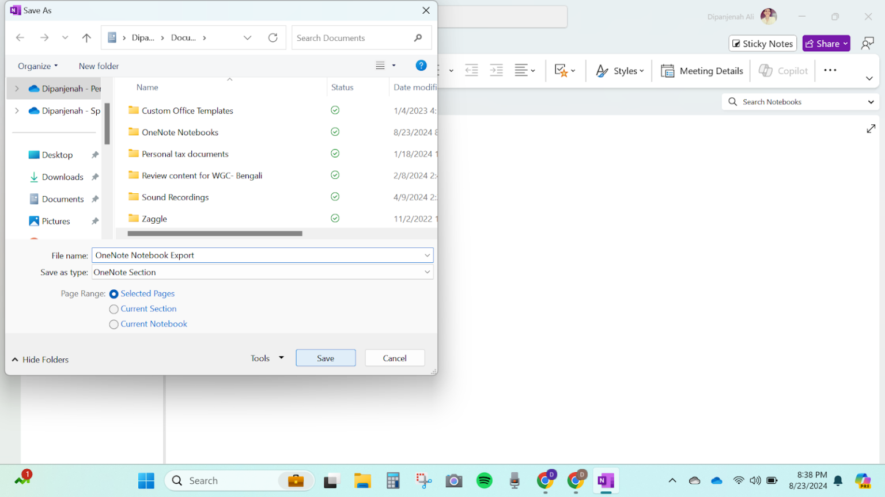Open the Tools menu in the dialog
885x497 pixels.
[266, 357]
